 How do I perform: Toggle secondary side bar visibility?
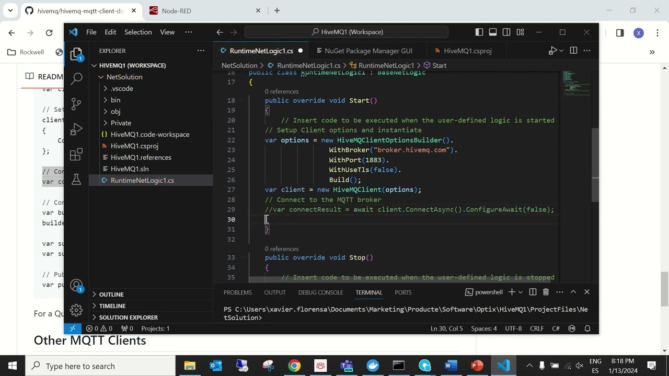(506, 32)
